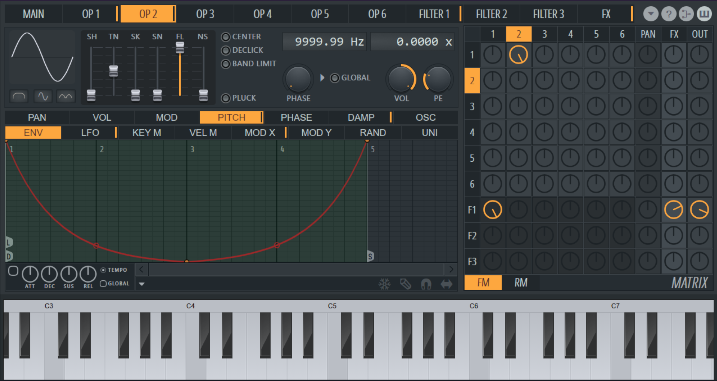This screenshot has width=717, height=381.
Task: Click the NS shape slider handle
Action: coord(203,95)
